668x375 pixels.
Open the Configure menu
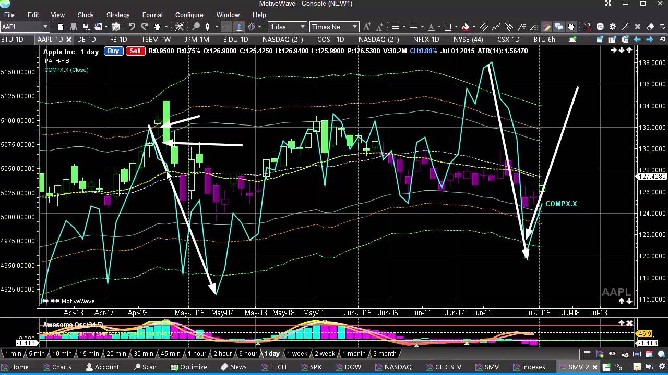(189, 15)
